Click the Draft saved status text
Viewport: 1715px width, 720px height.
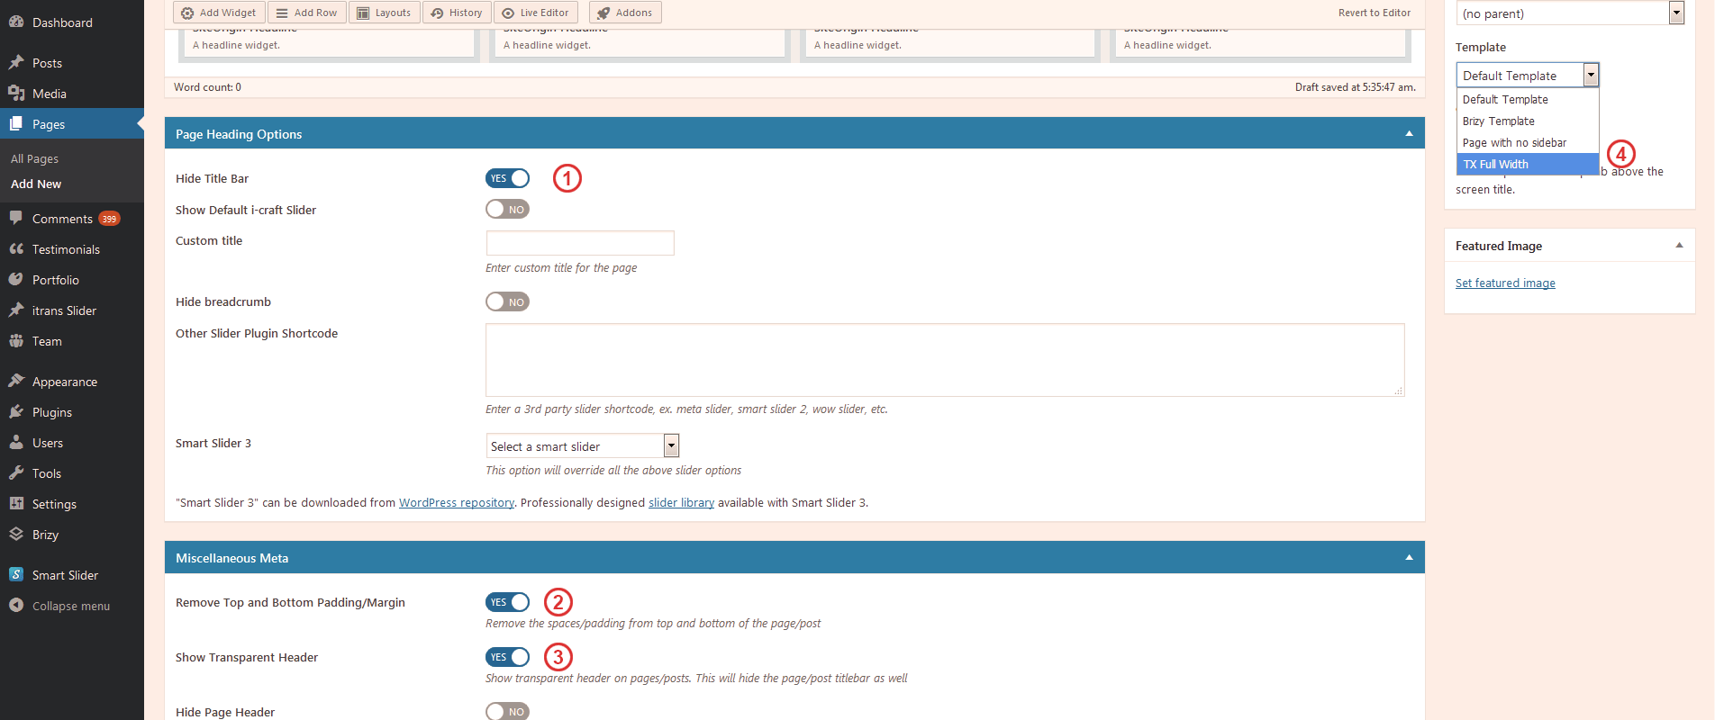[x=1356, y=87]
